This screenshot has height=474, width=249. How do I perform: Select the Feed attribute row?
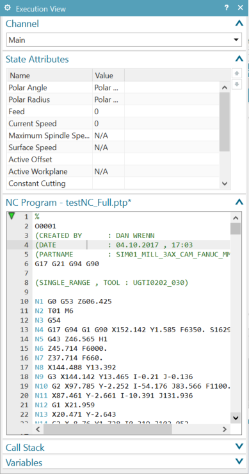click(113, 112)
